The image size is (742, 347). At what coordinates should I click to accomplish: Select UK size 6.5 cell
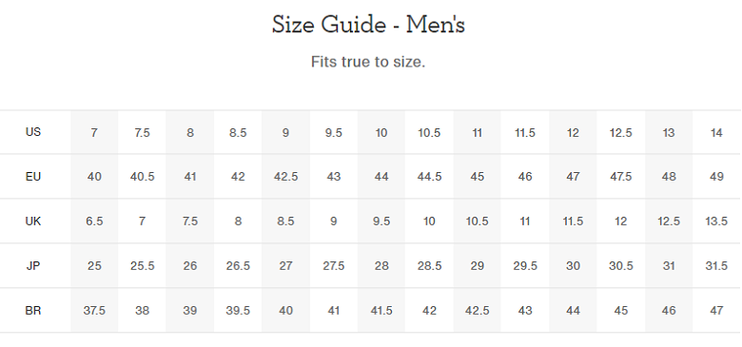point(94,222)
